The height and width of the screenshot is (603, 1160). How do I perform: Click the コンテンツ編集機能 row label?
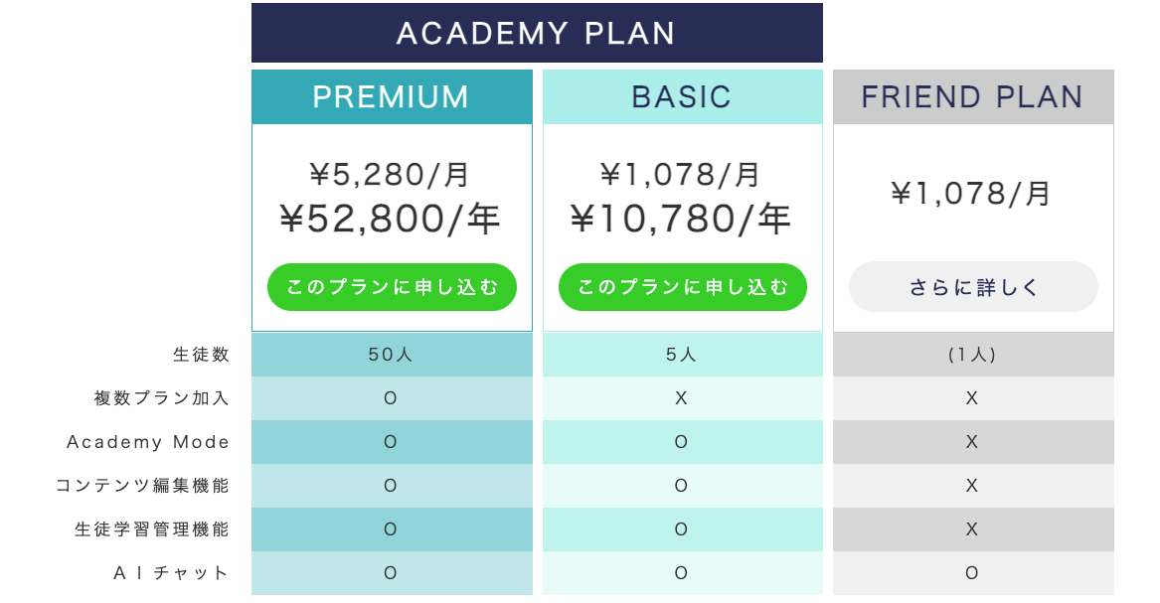click(142, 486)
